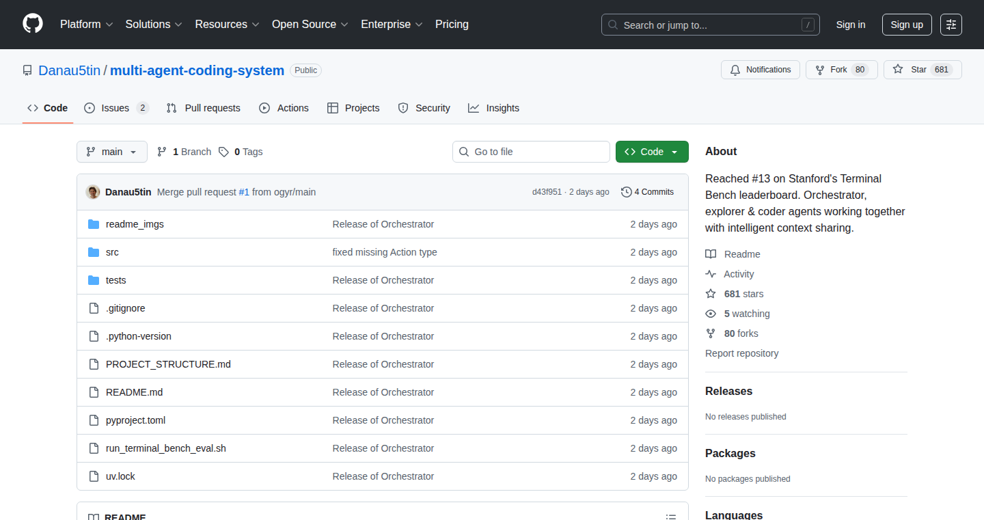This screenshot has width=984, height=520.
Task: Open the tests folder icon
Action: coord(94,280)
